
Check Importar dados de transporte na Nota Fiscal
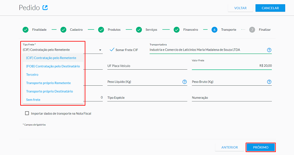(x=27, y=113)
